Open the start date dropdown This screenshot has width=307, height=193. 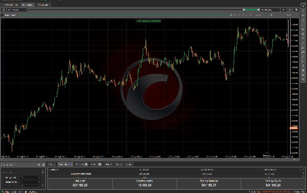point(17,10)
